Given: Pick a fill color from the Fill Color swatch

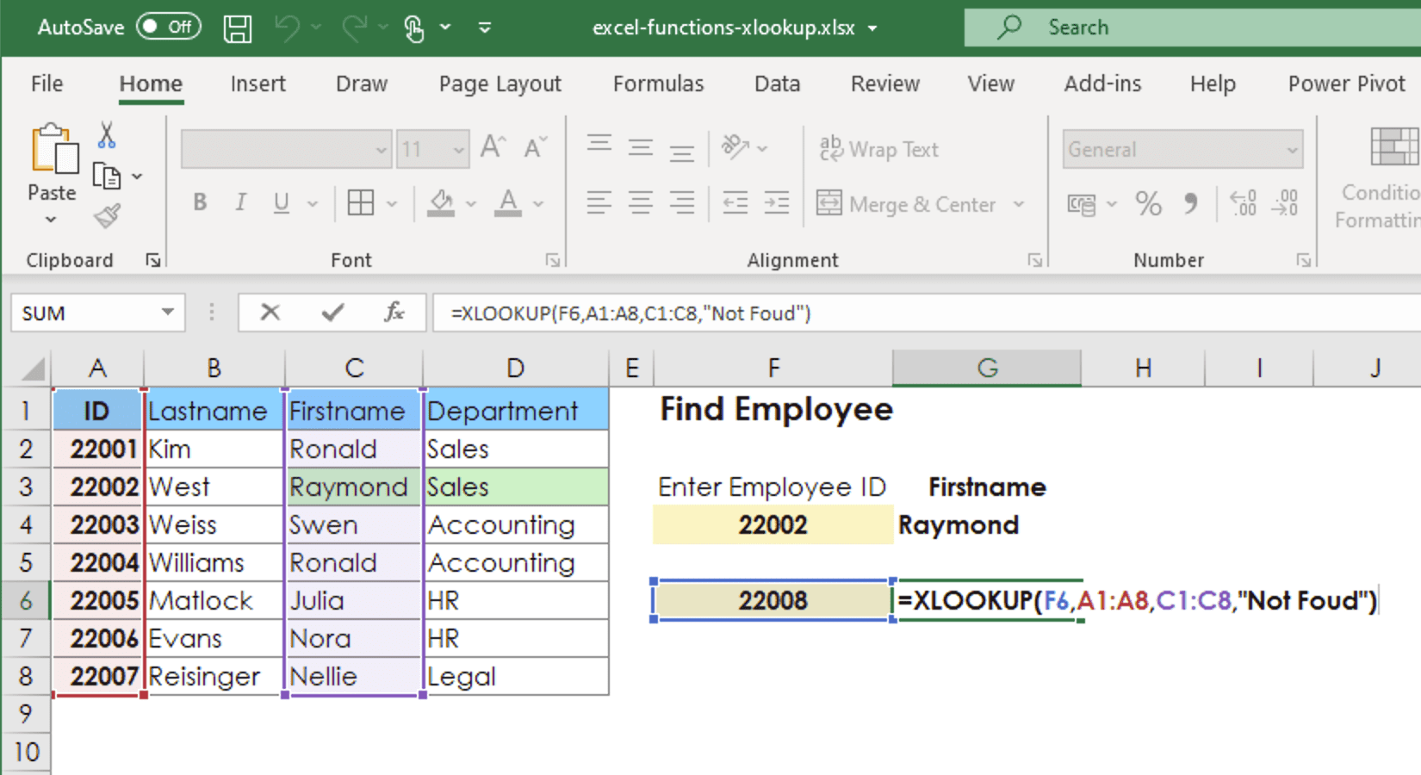Looking at the screenshot, I should pos(442,203).
